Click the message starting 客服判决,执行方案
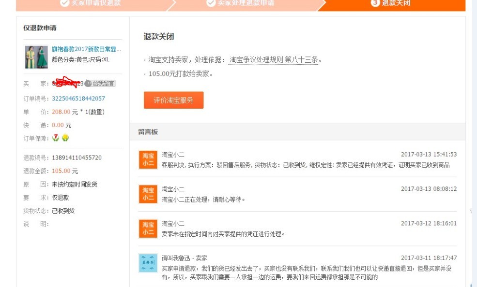477x287 pixels. (306, 165)
